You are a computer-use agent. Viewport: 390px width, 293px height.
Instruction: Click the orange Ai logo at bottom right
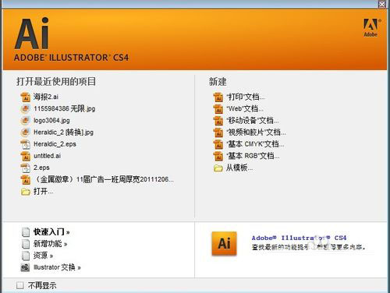224,244
